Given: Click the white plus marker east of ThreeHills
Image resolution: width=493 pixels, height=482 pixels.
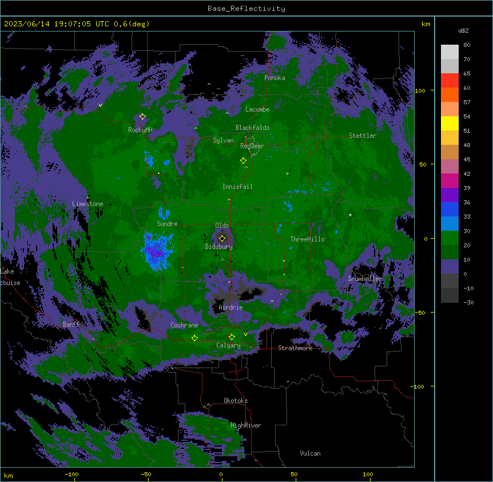Looking at the screenshot, I should [350, 215].
